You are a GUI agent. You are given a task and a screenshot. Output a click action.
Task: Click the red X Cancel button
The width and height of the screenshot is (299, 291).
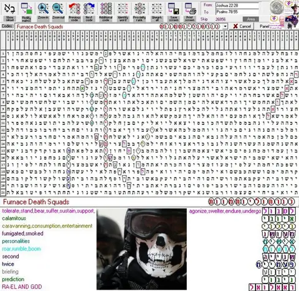tap(242, 26)
